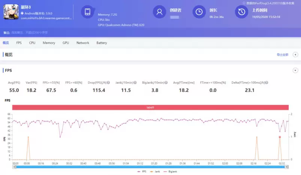Viewport: 301px width, 175px height.
Task: Click the creator user profile icon
Action: tap(159, 12)
